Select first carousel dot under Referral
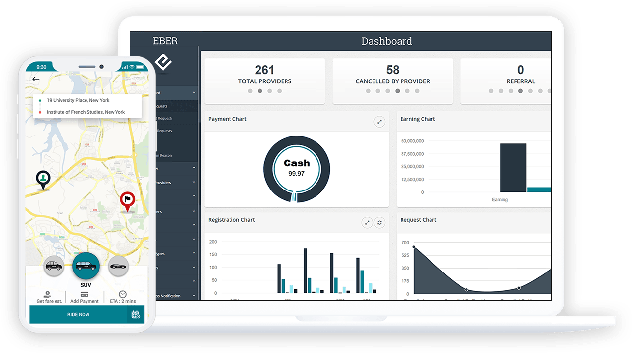 pyautogui.click(x=491, y=91)
